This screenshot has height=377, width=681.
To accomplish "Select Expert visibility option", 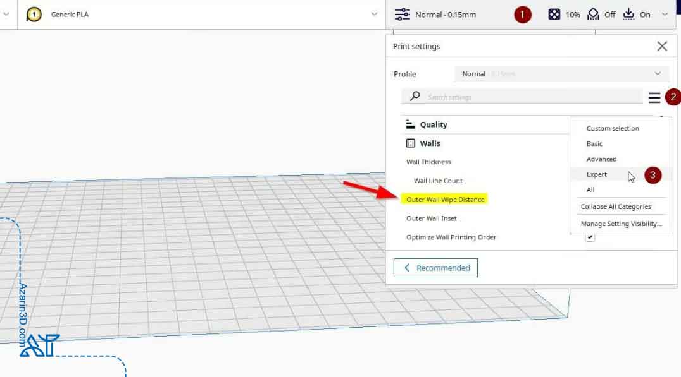I will (x=596, y=174).
